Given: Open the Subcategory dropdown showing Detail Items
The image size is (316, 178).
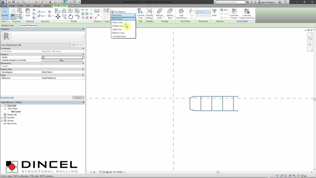Looking at the screenshot, I should click(x=123, y=15).
